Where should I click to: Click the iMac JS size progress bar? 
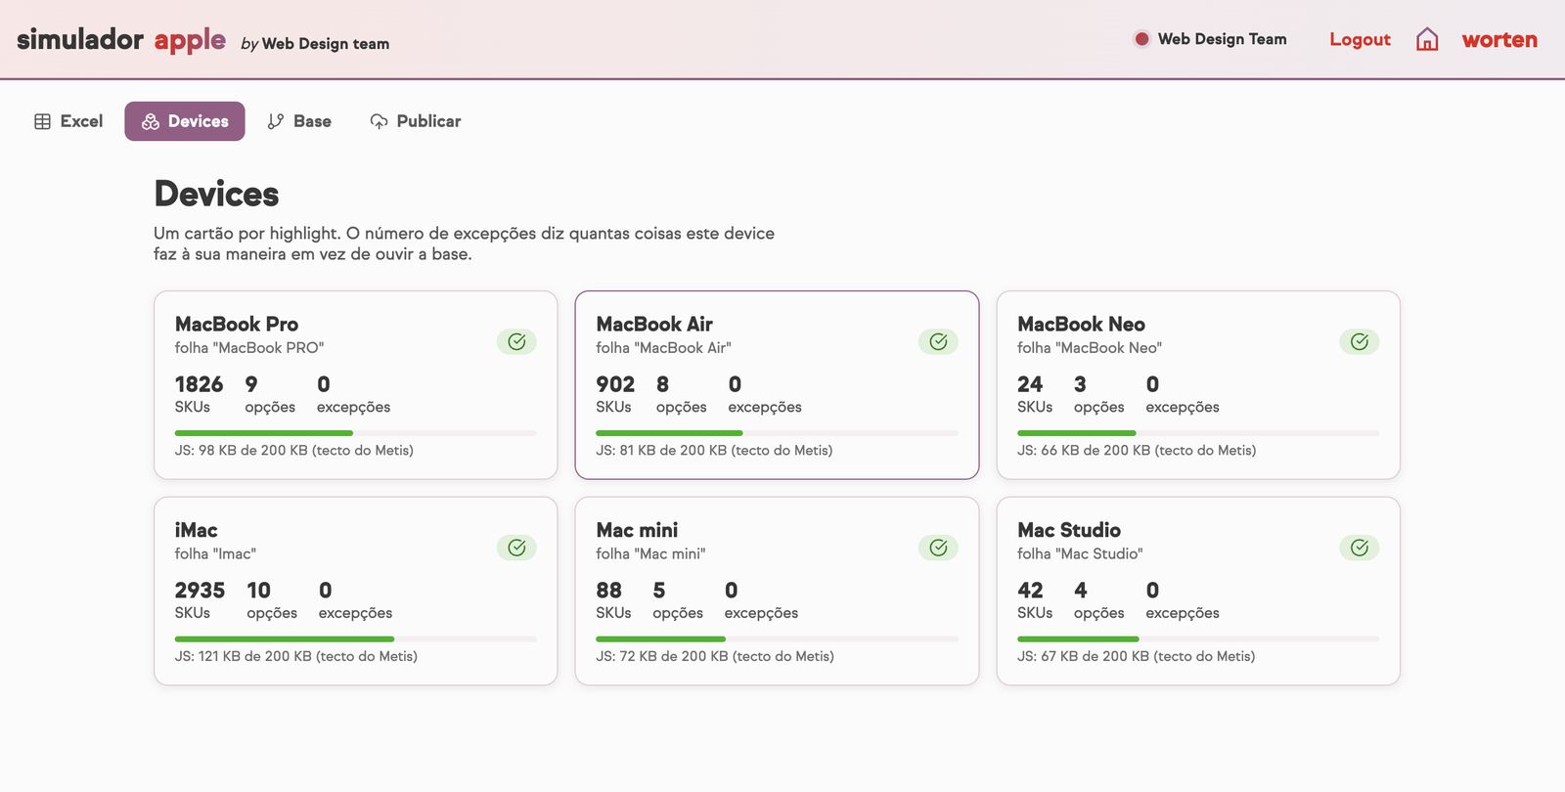(356, 639)
